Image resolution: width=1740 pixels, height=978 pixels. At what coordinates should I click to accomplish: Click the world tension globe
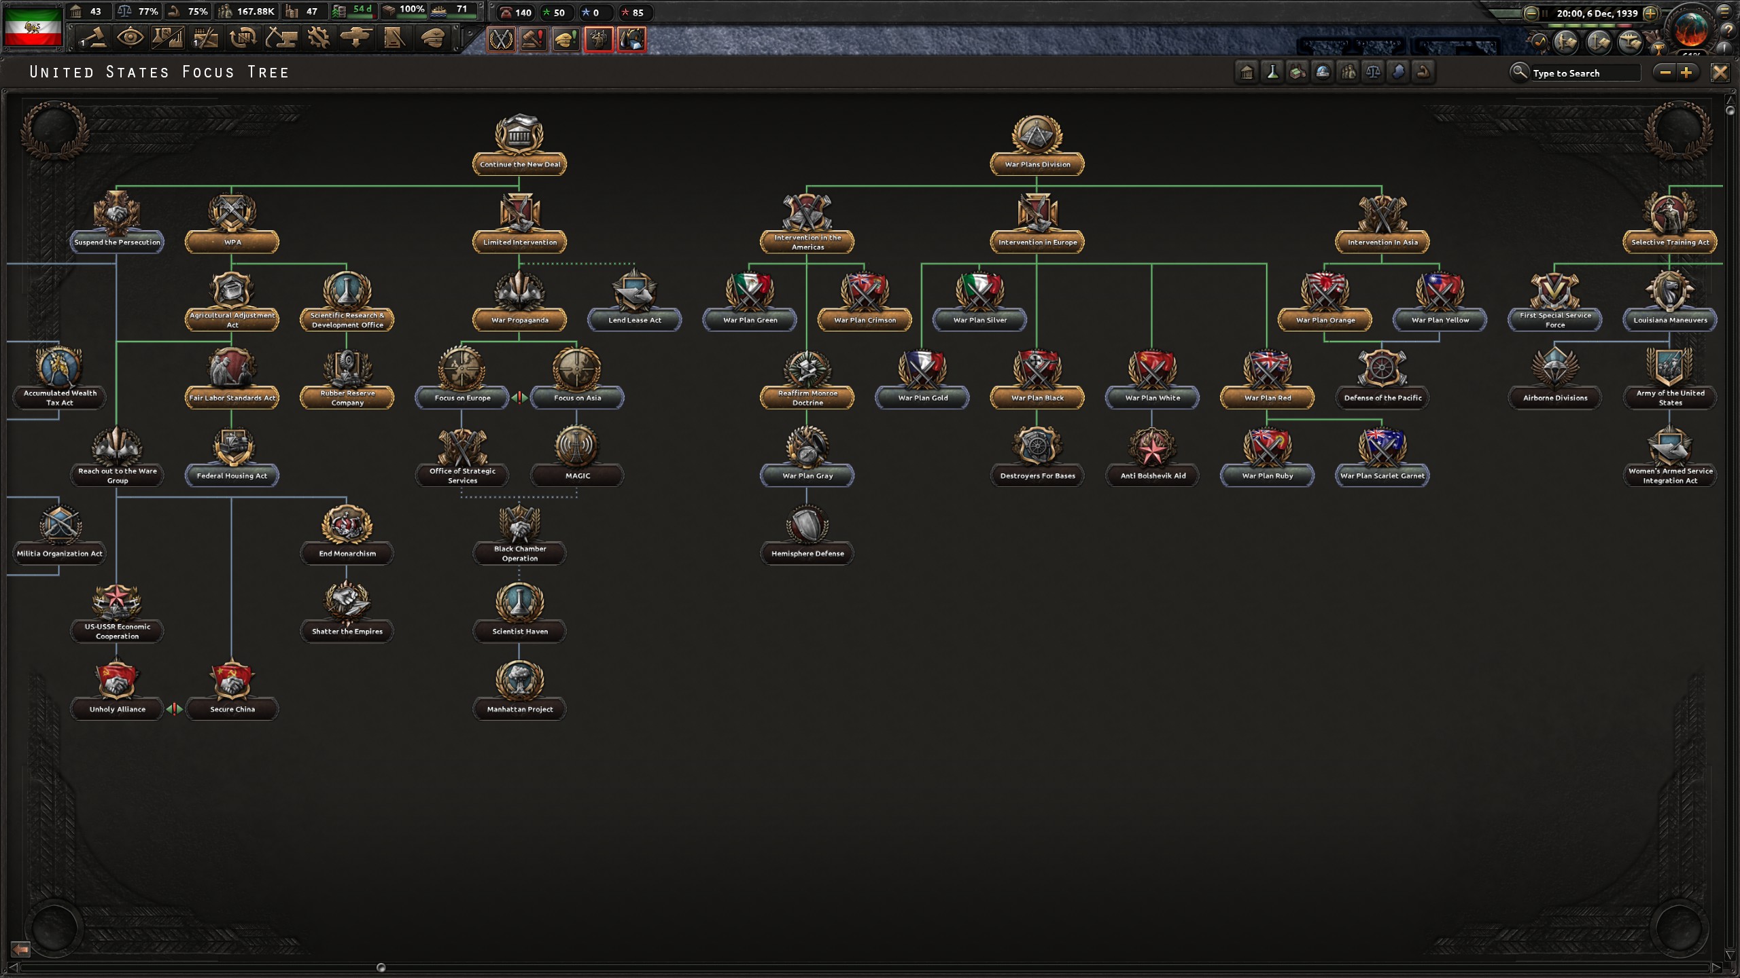click(1692, 29)
